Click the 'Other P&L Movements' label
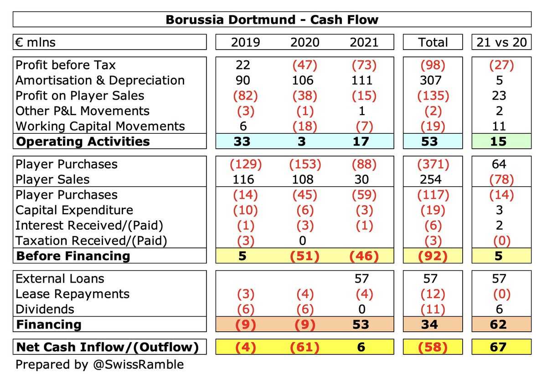The width and height of the screenshot is (547, 374). [x=83, y=111]
